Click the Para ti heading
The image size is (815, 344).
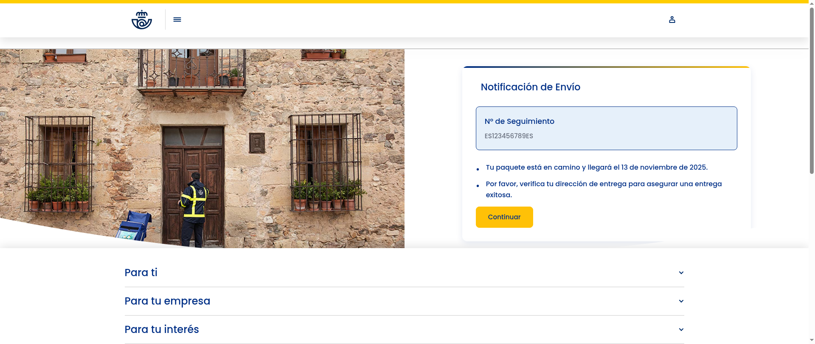click(141, 273)
